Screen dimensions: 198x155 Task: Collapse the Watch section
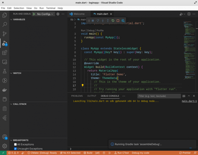17,73
